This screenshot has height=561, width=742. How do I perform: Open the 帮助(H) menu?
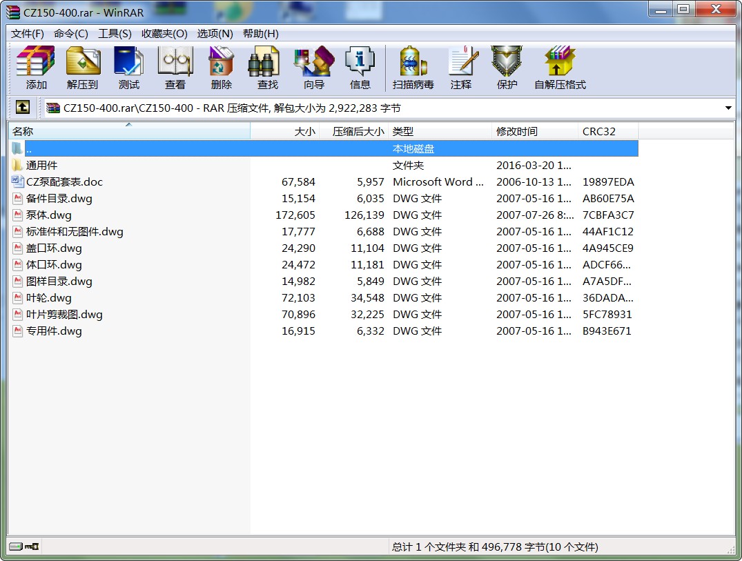[x=261, y=34]
